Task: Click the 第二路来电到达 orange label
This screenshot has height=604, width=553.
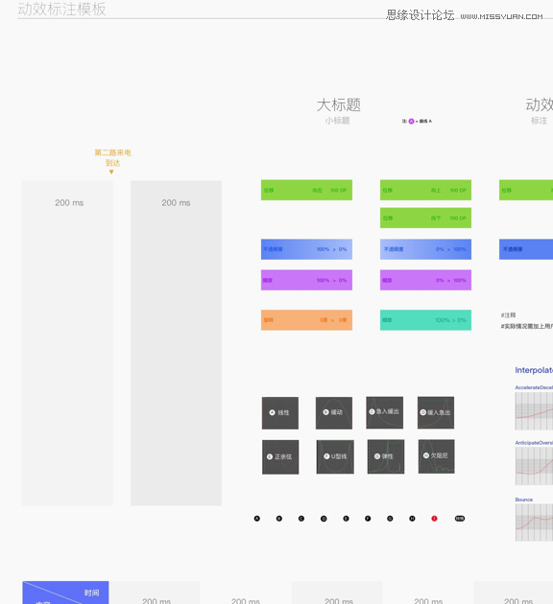Action: pos(112,157)
